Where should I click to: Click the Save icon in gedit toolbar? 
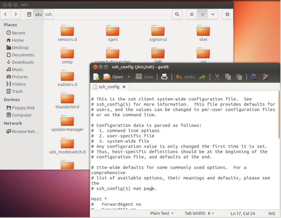[144, 77]
